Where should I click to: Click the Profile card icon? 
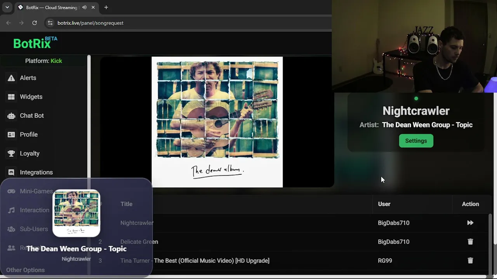11,134
